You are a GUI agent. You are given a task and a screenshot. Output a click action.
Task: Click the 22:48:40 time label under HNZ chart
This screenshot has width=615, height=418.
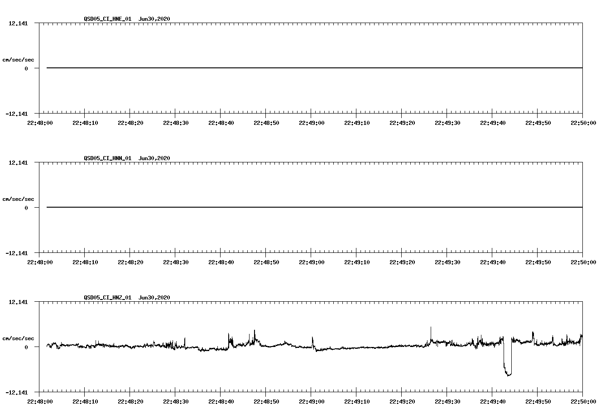pyautogui.click(x=221, y=402)
